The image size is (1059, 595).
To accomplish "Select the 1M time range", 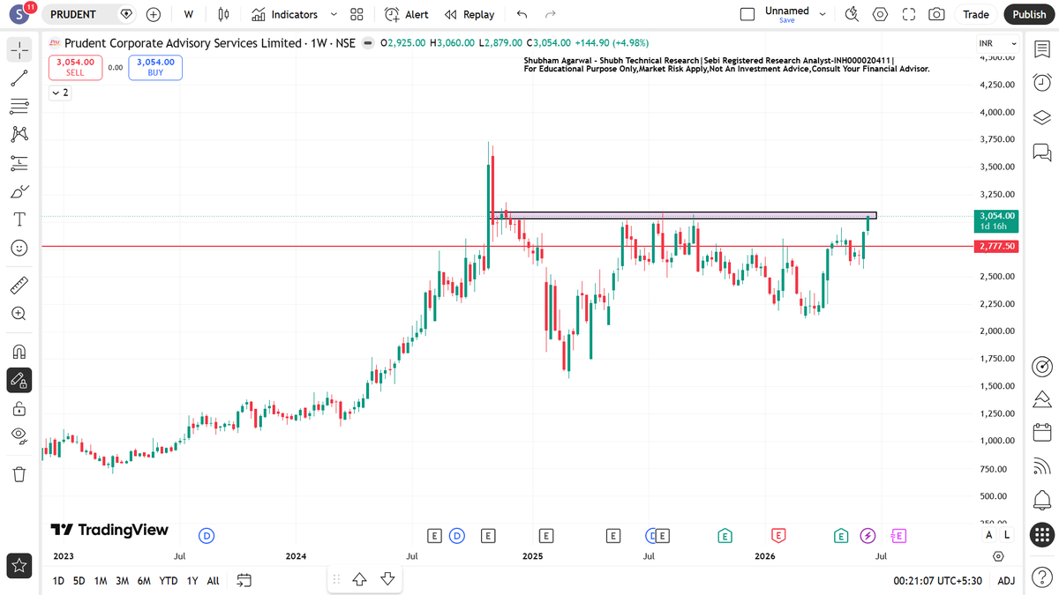I will (101, 580).
